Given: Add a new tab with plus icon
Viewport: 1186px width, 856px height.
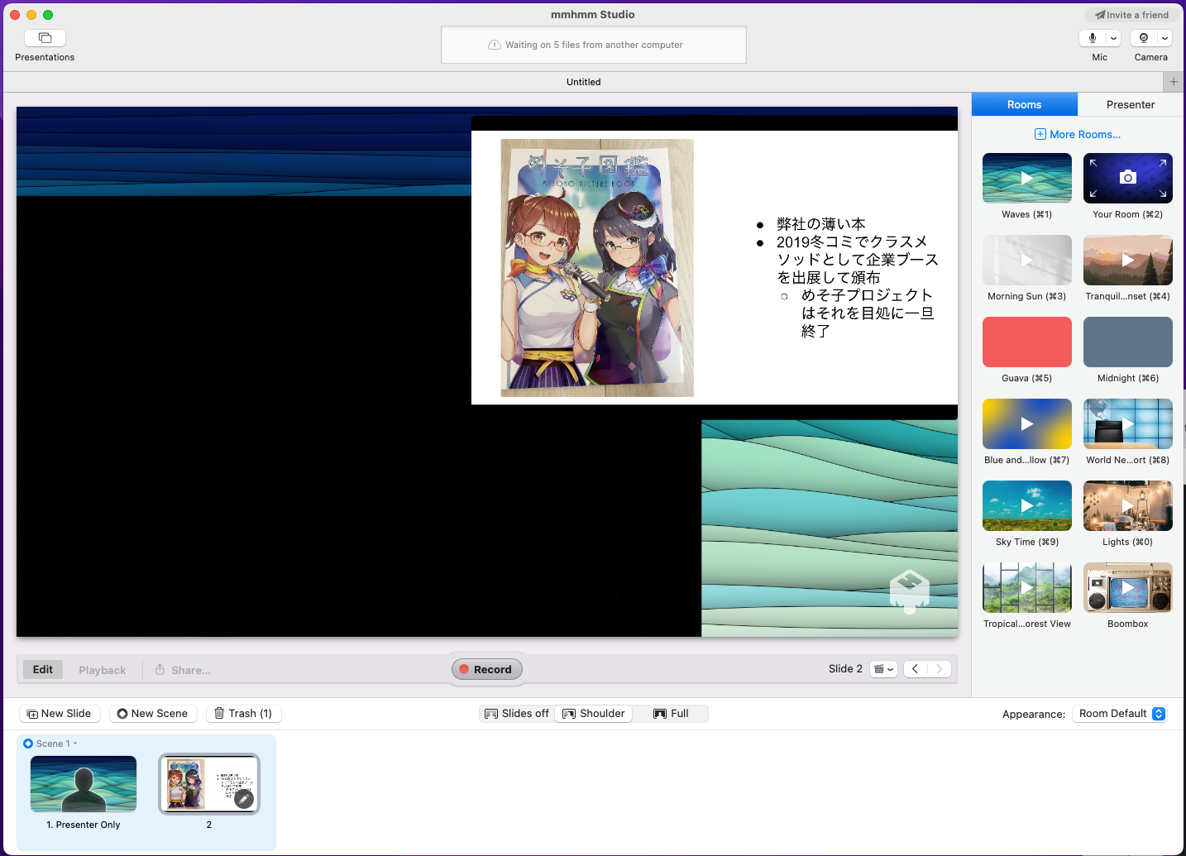Looking at the screenshot, I should [1174, 82].
